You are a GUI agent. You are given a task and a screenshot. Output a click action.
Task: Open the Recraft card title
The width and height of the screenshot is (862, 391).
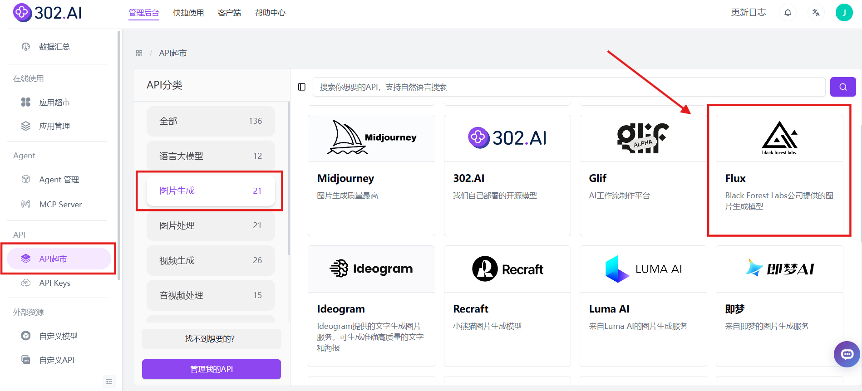tap(471, 309)
